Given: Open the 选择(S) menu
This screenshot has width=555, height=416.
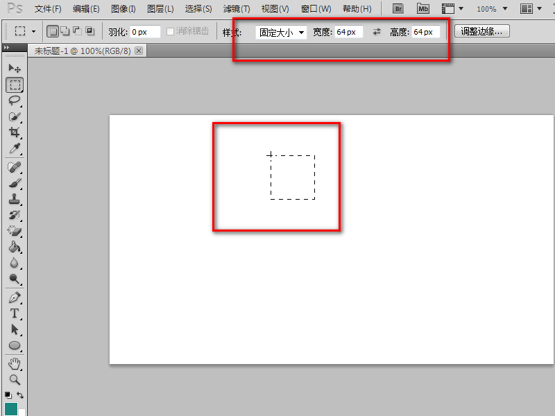Looking at the screenshot, I should tap(198, 9).
